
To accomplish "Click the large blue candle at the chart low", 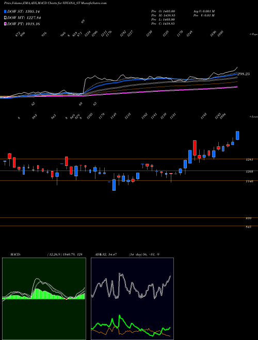I will pyautogui.click(x=114, y=185).
